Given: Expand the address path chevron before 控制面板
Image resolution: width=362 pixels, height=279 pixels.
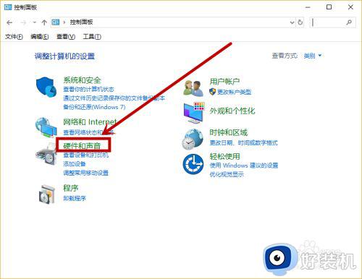Looking at the screenshot, I should [x=64, y=22].
